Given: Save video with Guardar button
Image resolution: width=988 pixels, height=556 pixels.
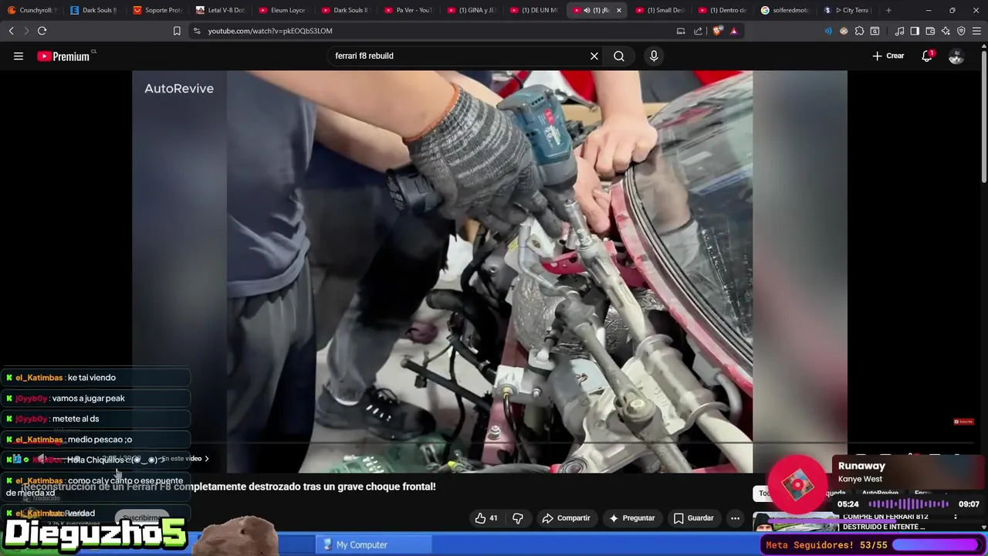Looking at the screenshot, I should point(693,518).
